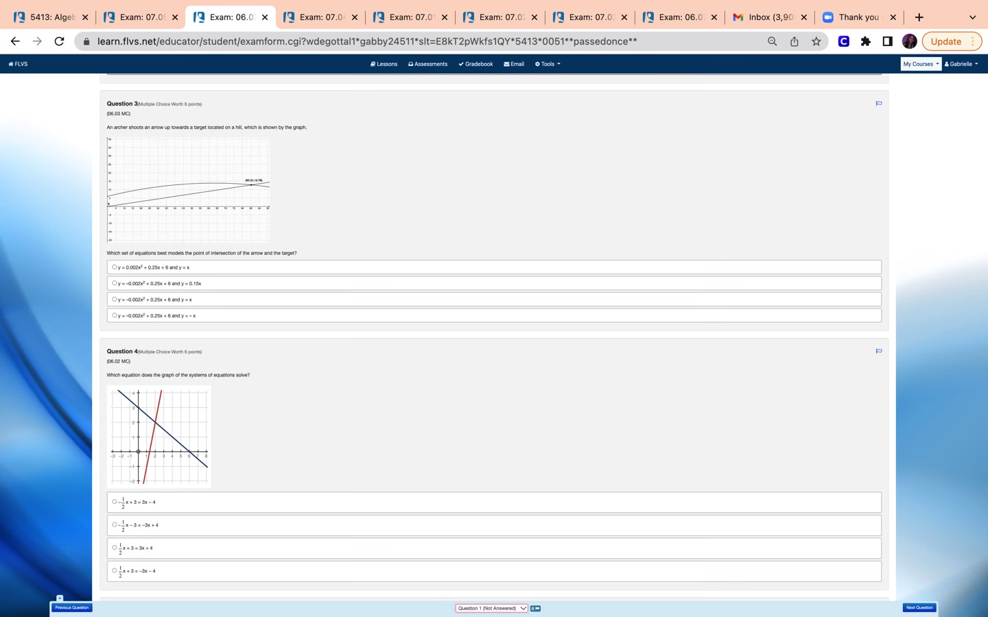This screenshot has width=988, height=617.
Task: View the archer arrow graph image
Action: (x=188, y=190)
